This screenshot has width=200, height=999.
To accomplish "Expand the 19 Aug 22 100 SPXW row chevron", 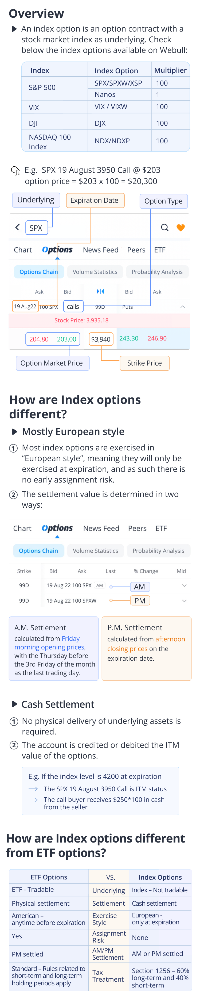I will [x=184, y=601].
